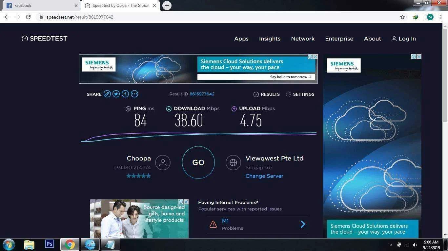Open the Apps menu

tap(241, 39)
